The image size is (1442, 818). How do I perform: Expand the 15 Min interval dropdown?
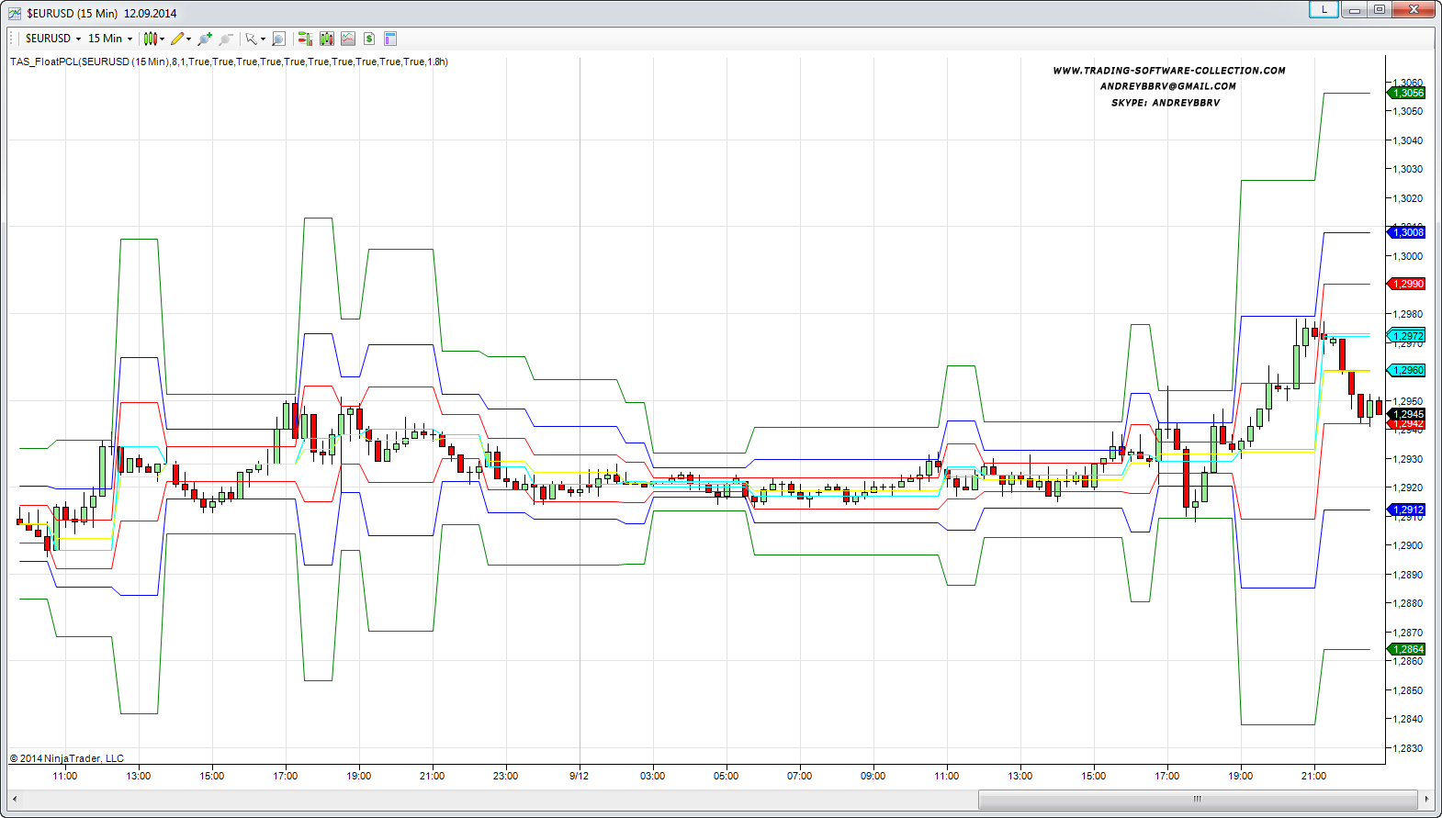point(110,39)
